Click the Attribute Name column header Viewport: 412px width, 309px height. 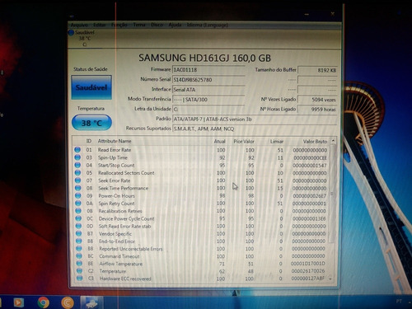click(x=115, y=141)
